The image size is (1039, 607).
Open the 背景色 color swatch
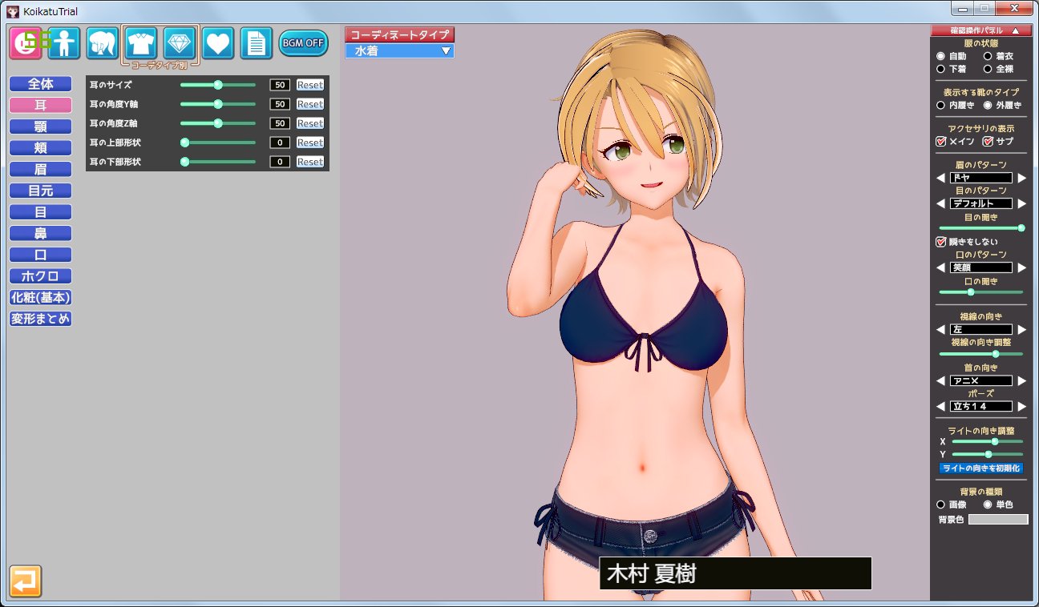(998, 520)
